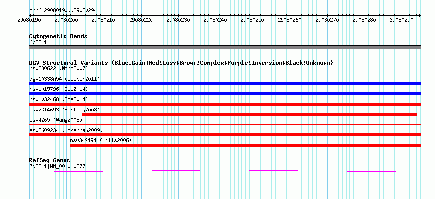Click ruler position 29080270

pyautogui.click(x=327, y=20)
